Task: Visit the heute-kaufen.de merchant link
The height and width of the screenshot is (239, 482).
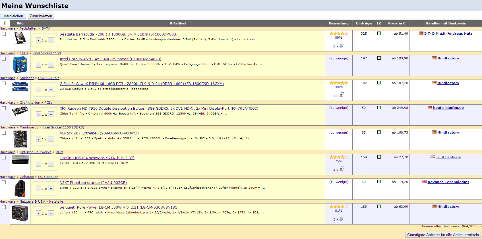Action: click(448, 108)
